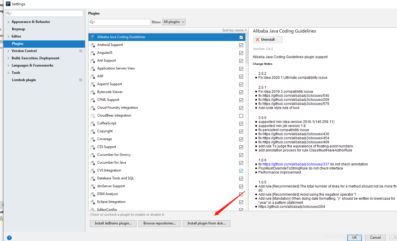
Task: Uncheck the AngularJS plugin checkbox
Action: (241, 53)
